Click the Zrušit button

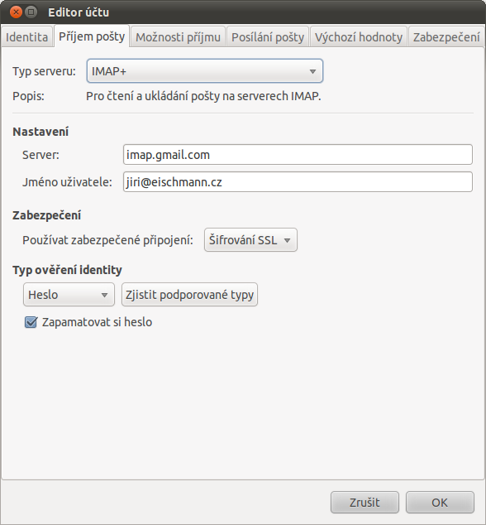pos(364,503)
